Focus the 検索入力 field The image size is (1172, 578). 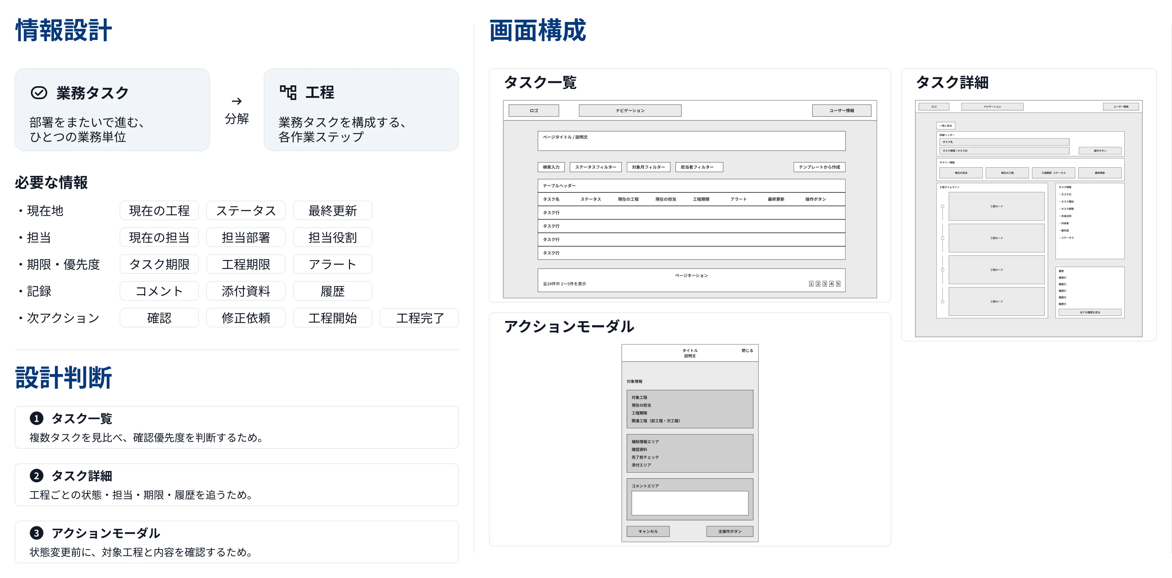coord(551,167)
